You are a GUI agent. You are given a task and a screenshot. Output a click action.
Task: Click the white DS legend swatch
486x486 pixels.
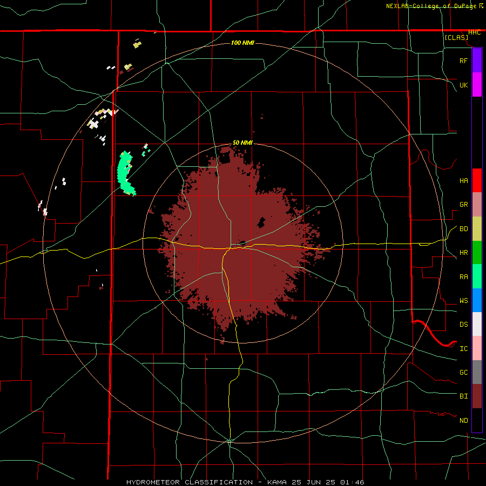point(477,324)
